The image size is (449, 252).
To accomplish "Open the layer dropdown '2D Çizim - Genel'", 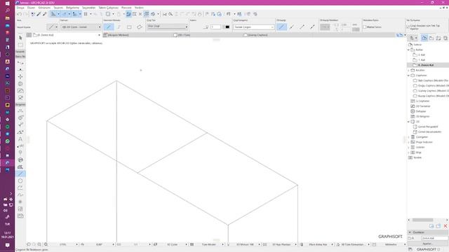I will coord(81,27).
